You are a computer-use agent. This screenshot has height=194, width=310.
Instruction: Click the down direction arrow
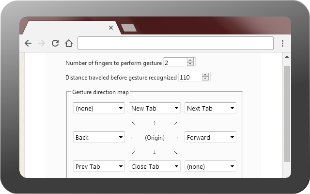(x=155, y=152)
